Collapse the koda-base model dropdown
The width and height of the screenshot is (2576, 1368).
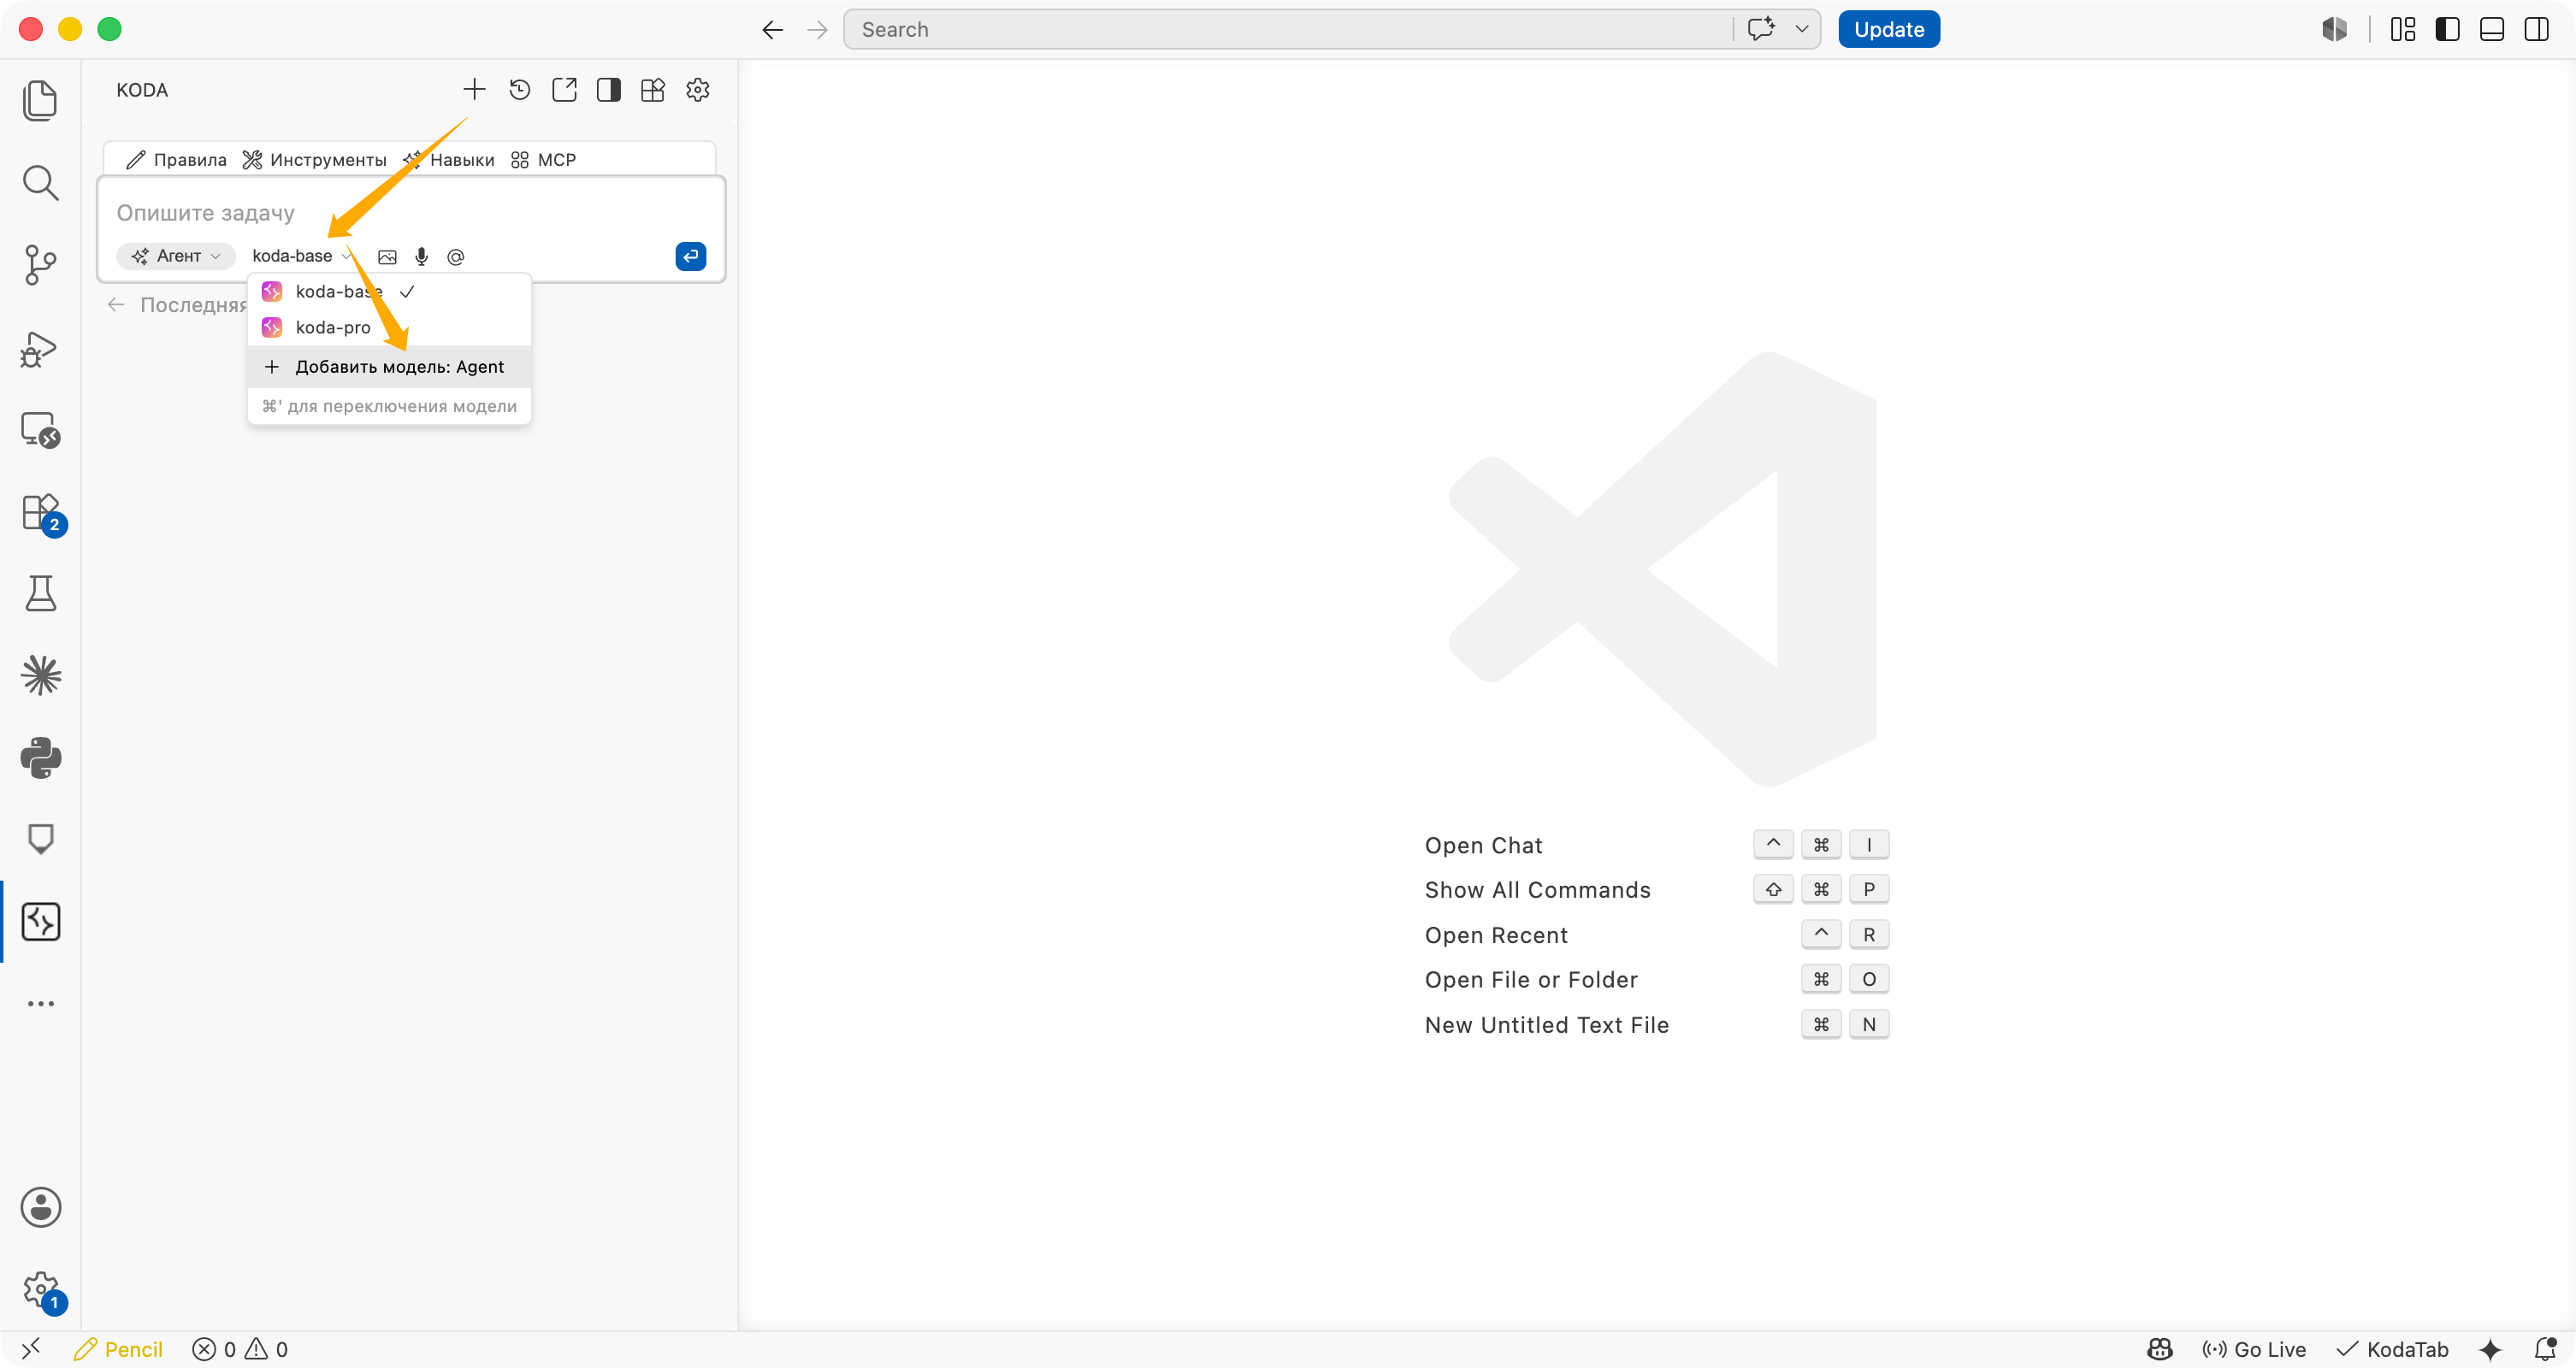tap(301, 256)
